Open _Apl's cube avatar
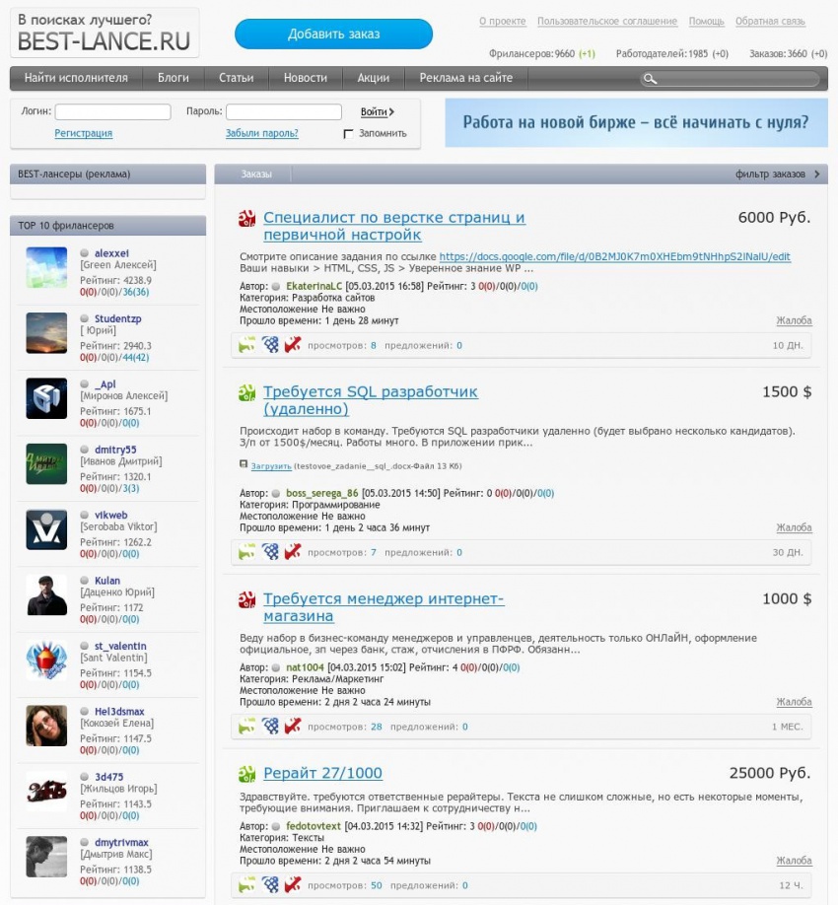 click(x=46, y=398)
